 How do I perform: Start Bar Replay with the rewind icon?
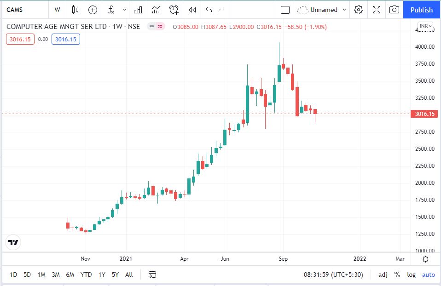click(x=192, y=10)
